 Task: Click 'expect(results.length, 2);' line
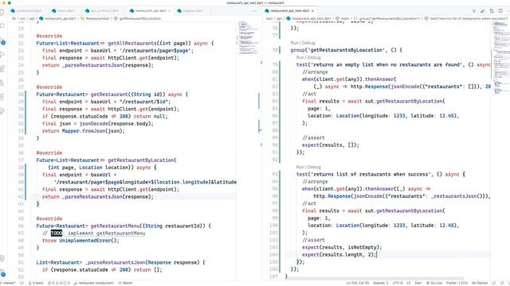click(339, 254)
